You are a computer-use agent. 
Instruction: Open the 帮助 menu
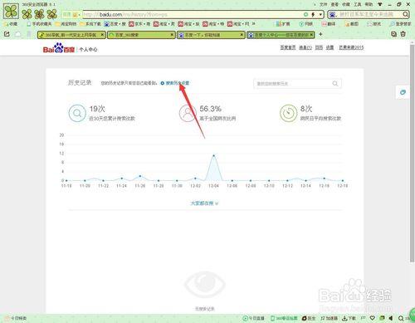369,4
